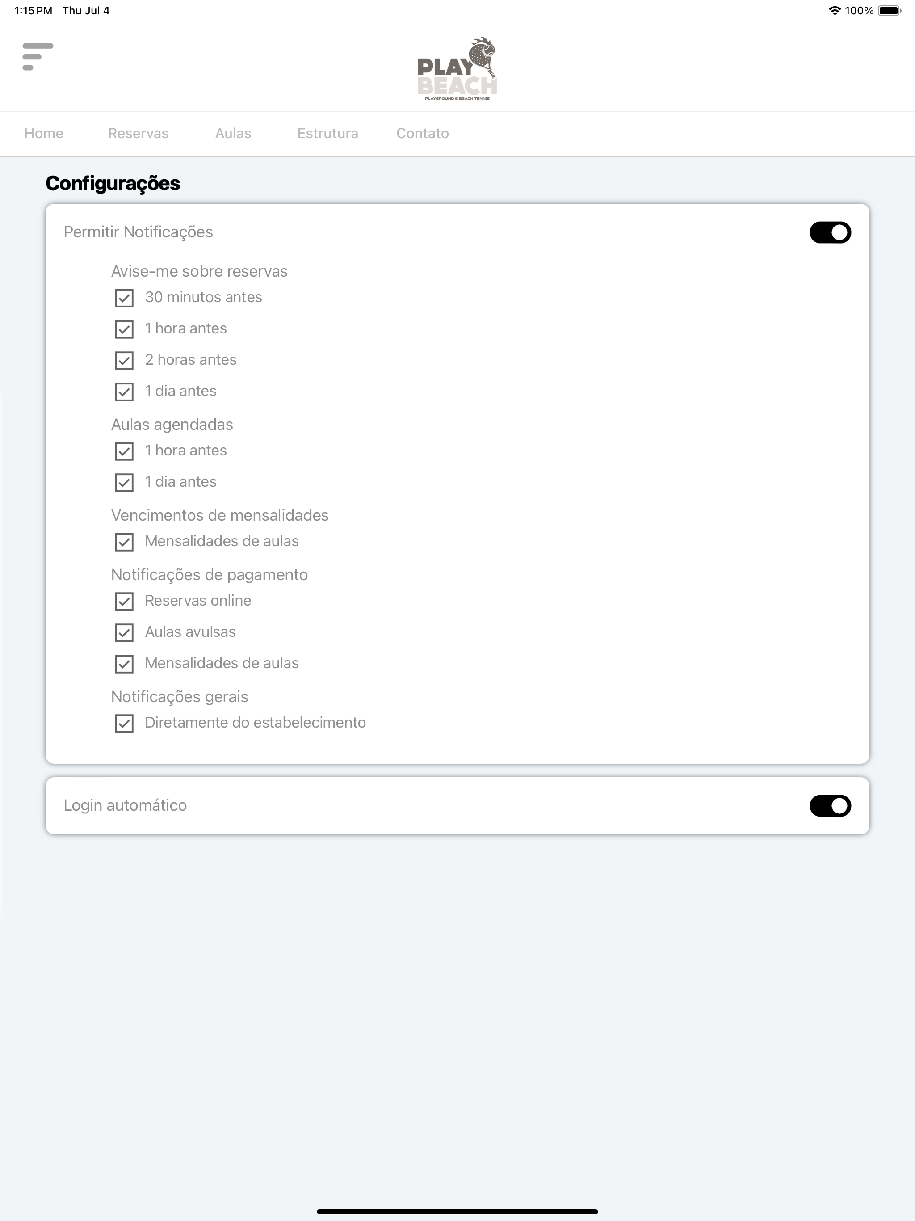Disable the Permitir Notificações switch
The height and width of the screenshot is (1221, 915).
pyautogui.click(x=830, y=232)
